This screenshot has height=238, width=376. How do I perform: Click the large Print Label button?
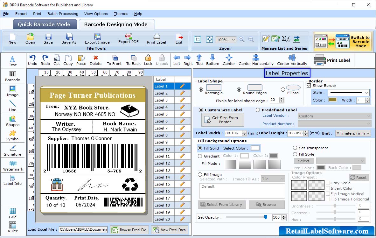point(332,60)
